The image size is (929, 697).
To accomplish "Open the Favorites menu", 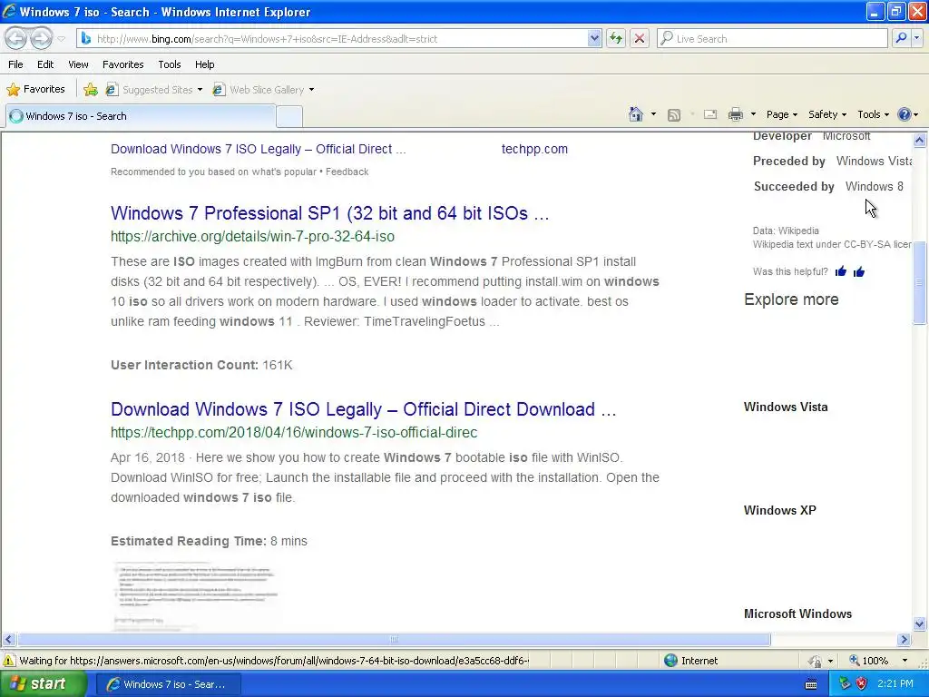I will 122,64.
